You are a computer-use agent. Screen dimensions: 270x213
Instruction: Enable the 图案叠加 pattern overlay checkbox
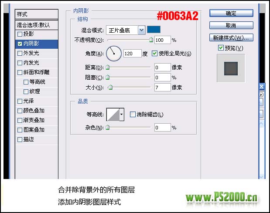pyautogui.click(x=20, y=130)
